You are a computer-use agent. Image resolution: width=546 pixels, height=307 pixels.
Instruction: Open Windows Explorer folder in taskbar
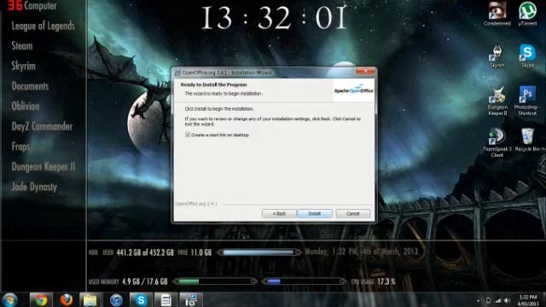(90, 299)
